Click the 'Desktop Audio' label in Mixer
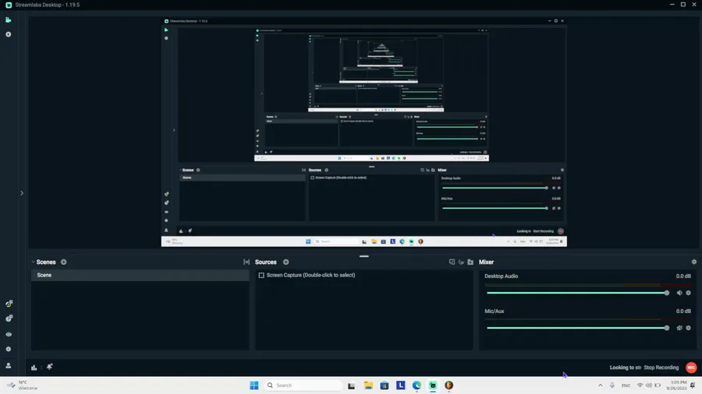Image resolution: width=702 pixels, height=394 pixels. click(x=501, y=276)
